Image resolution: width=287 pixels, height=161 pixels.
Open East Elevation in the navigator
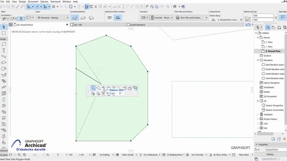point(273,65)
